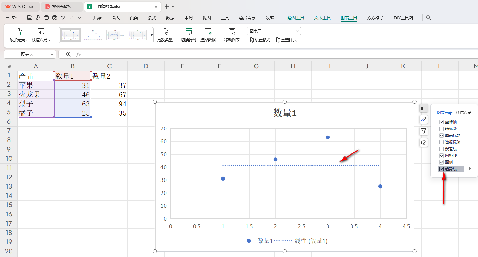The image size is (478, 257).
Task: Select third chart style thumbnail
Action: click(115, 35)
